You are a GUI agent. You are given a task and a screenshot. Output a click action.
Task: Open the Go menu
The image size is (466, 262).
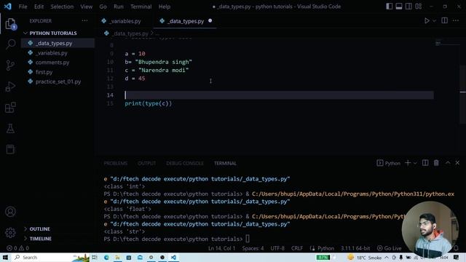pyautogui.click(x=103, y=7)
